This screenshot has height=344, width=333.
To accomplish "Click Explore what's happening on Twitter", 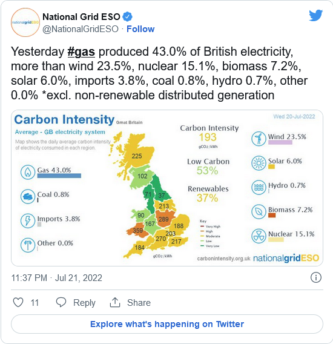I will tap(167, 324).
